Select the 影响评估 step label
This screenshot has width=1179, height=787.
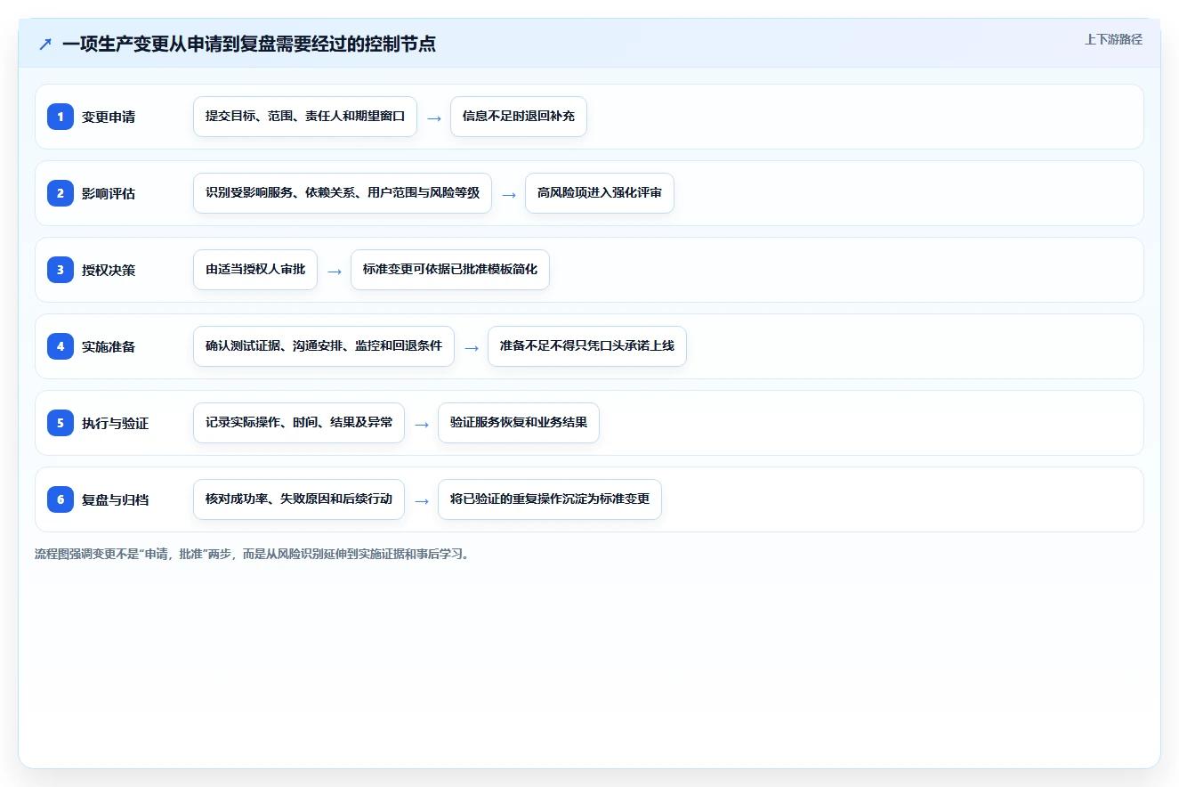coord(109,193)
